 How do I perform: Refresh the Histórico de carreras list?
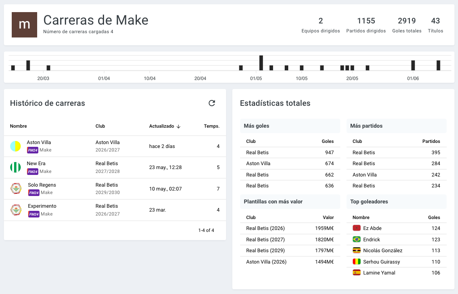point(212,103)
